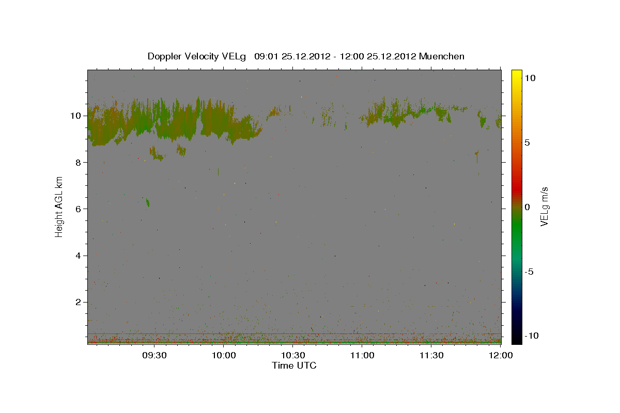The image size is (620, 413).
Task: Click the height tick label '4'
Action: click(79, 256)
